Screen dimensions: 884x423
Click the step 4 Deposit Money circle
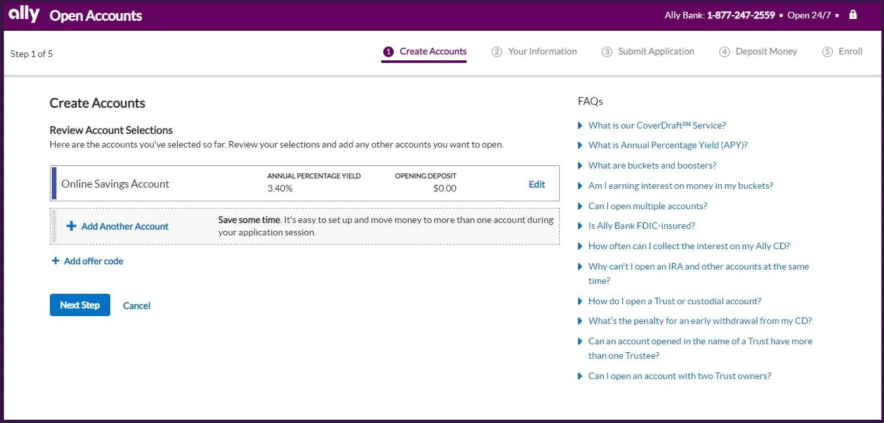tap(725, 51)
